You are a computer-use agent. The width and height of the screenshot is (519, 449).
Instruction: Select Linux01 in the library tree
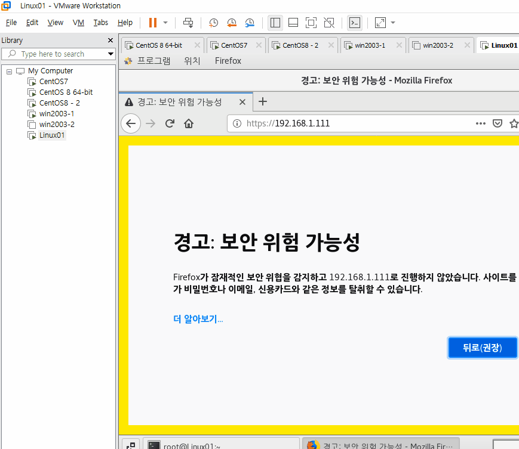click(52, 135)
